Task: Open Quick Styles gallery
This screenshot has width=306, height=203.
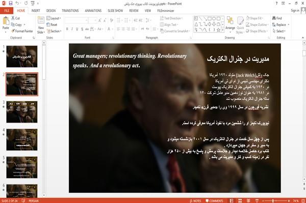Action: 240,25
